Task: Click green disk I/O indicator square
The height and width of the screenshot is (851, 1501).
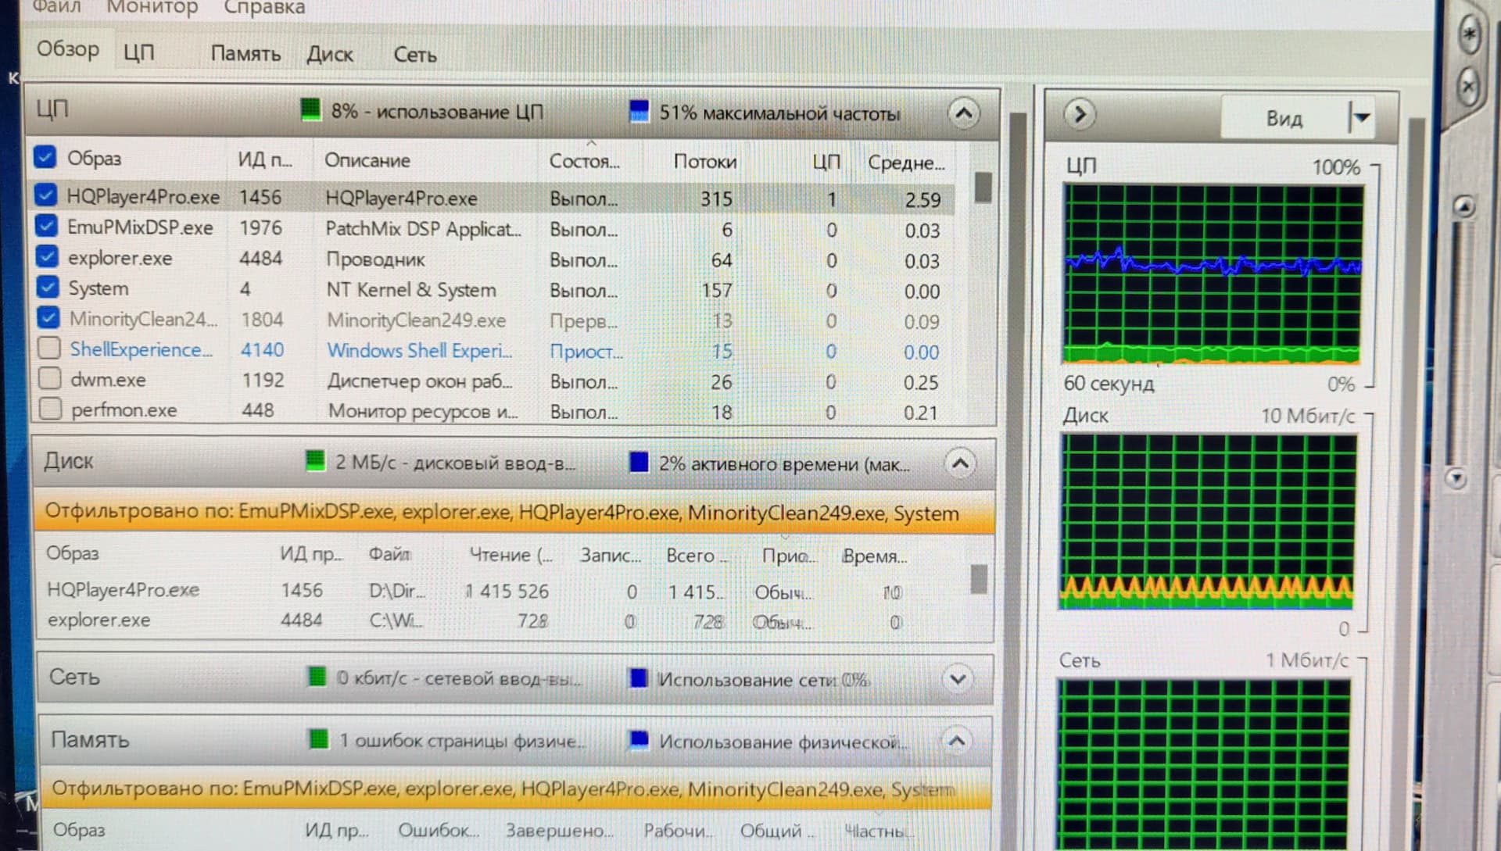Action: click(x=315, y=461)
